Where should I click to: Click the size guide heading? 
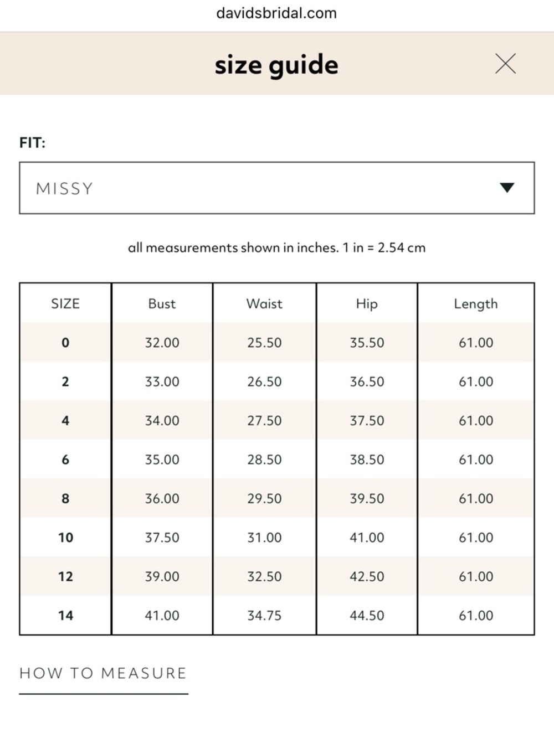(x=276, y=65)
